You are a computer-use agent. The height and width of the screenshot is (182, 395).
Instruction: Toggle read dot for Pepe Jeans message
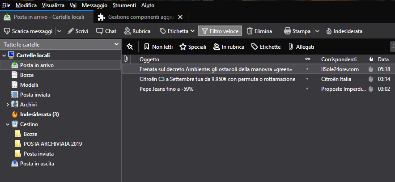(307, 89)
